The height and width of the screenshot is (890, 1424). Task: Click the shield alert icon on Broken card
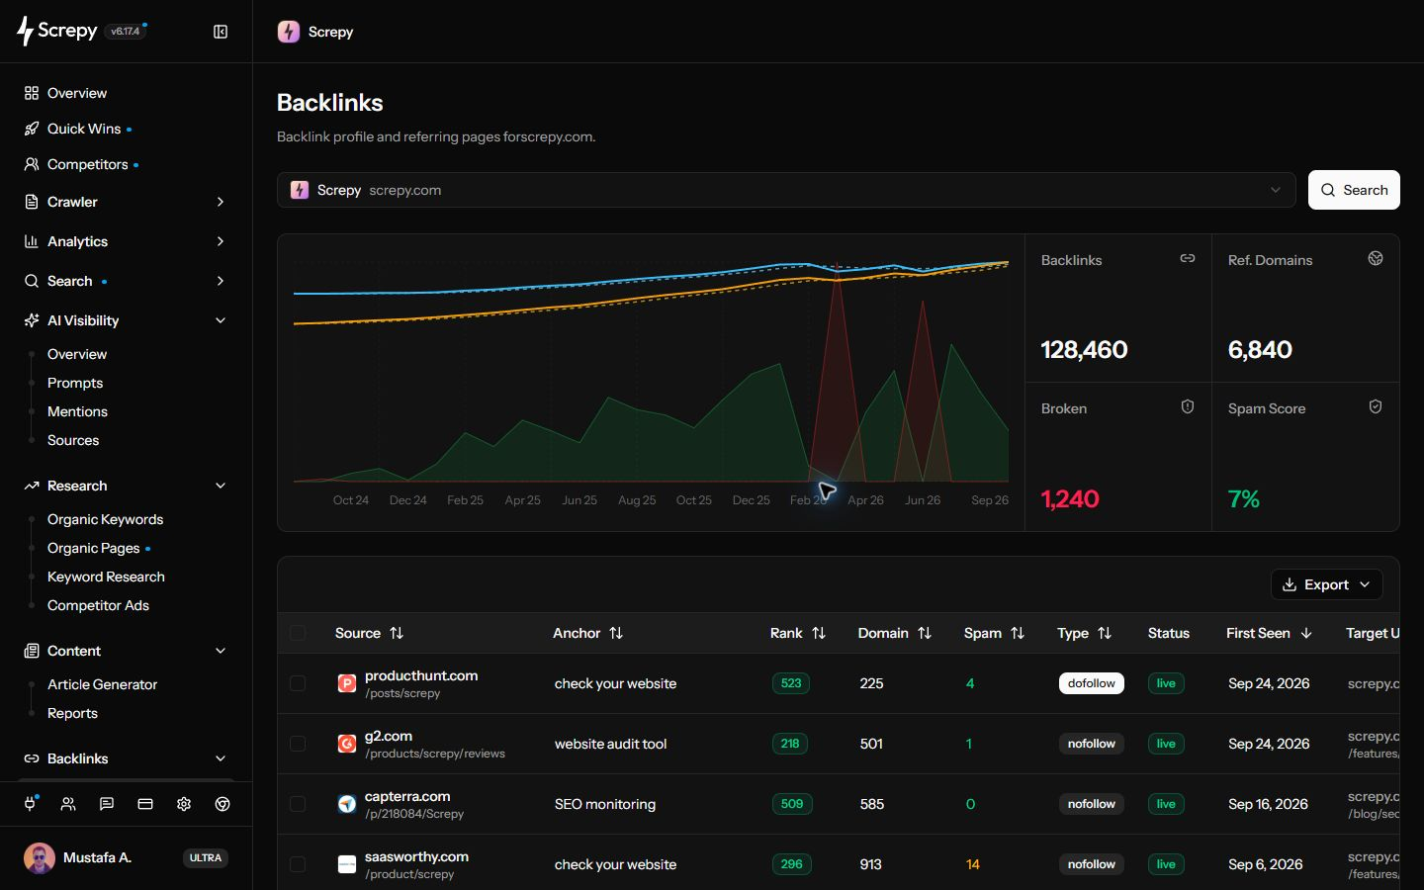[1188, 406]
